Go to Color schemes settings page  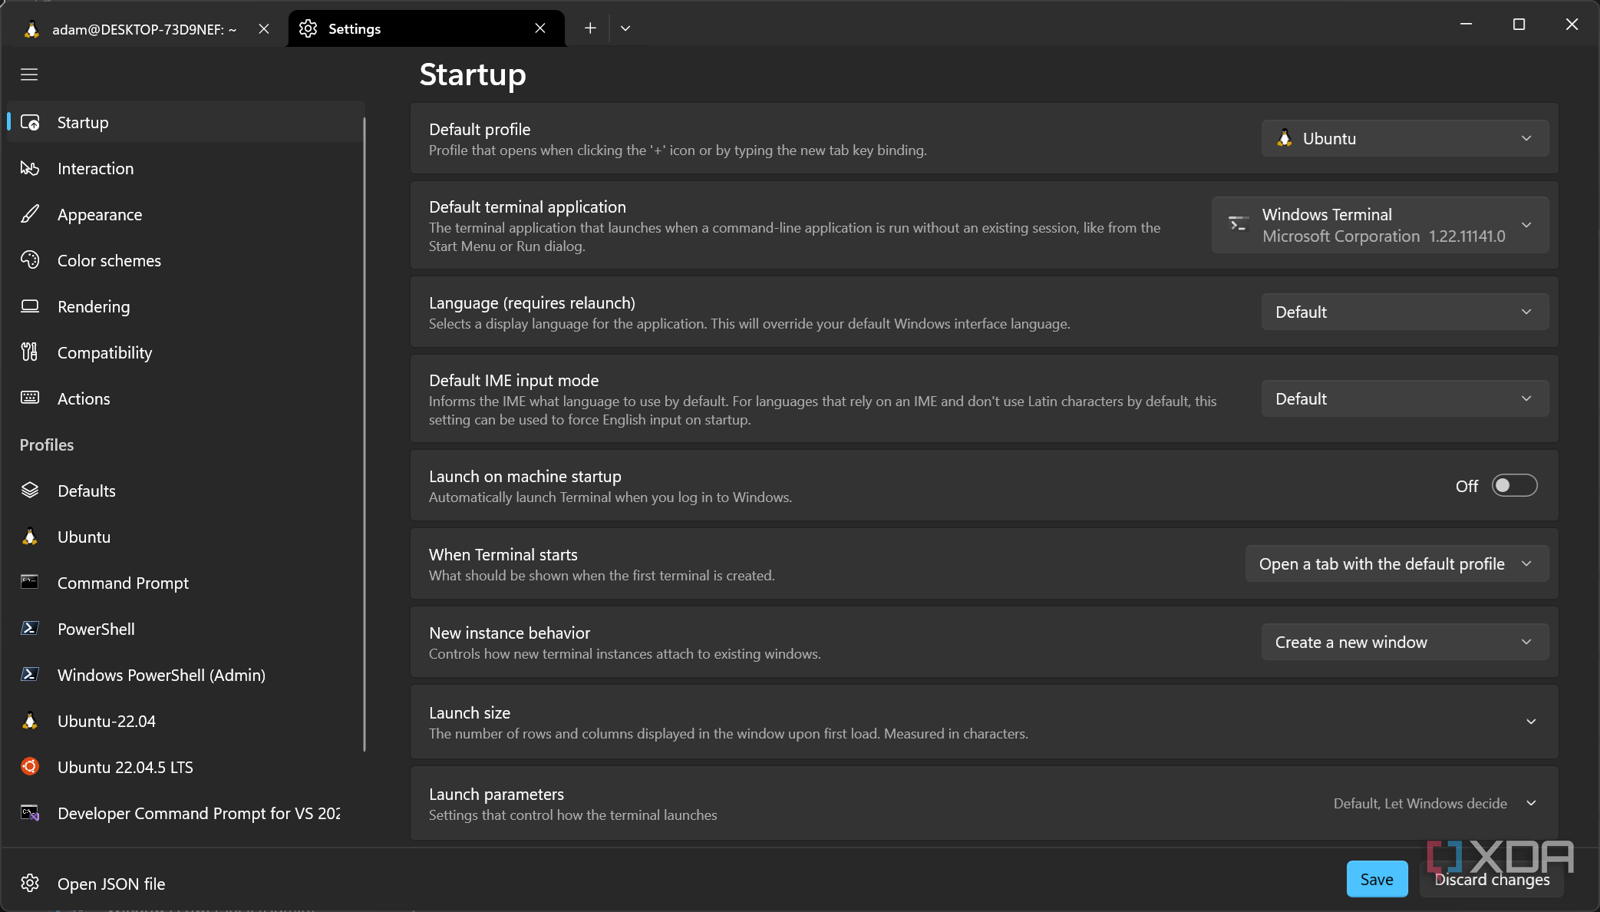[x=184, y=261]
